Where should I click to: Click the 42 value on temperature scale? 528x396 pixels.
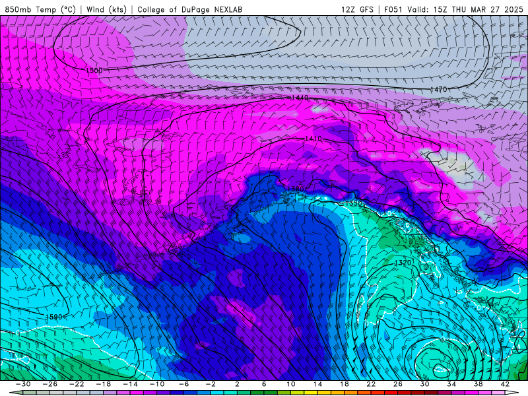click(x=505, y=384)
